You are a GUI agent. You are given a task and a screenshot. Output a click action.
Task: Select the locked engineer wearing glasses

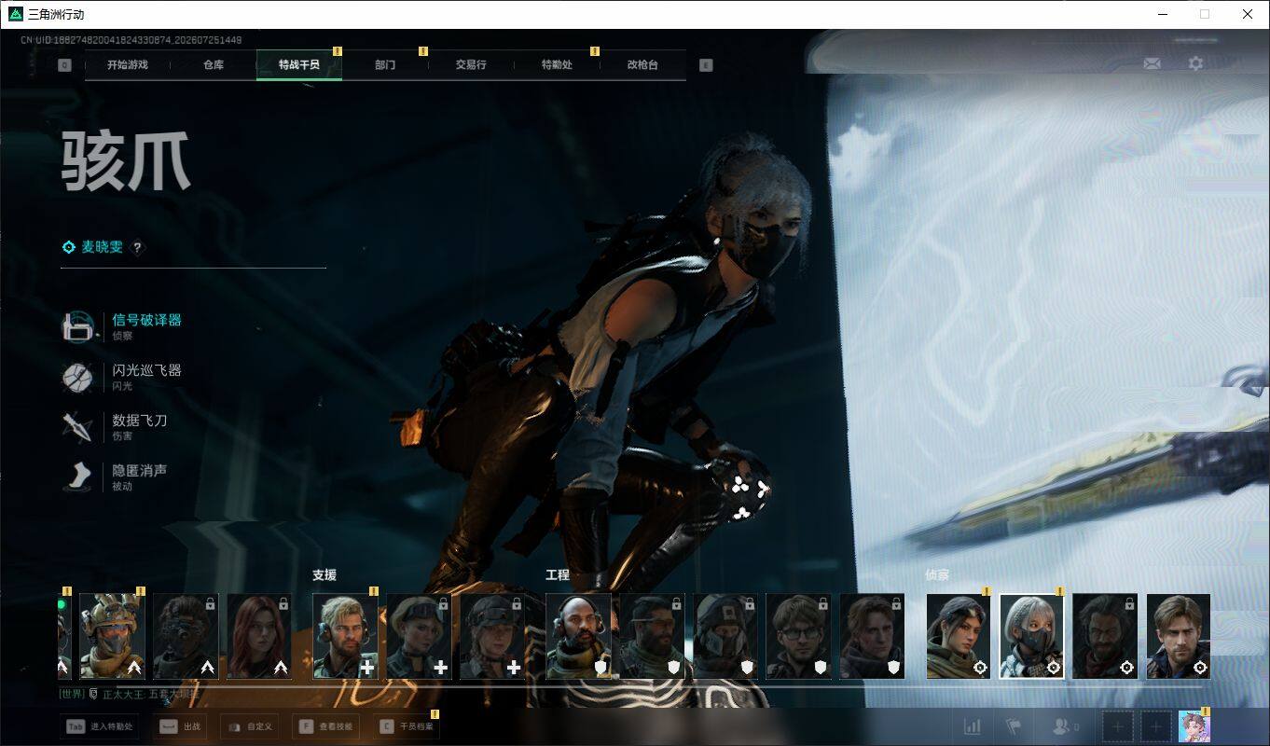[x=799, y=636]
